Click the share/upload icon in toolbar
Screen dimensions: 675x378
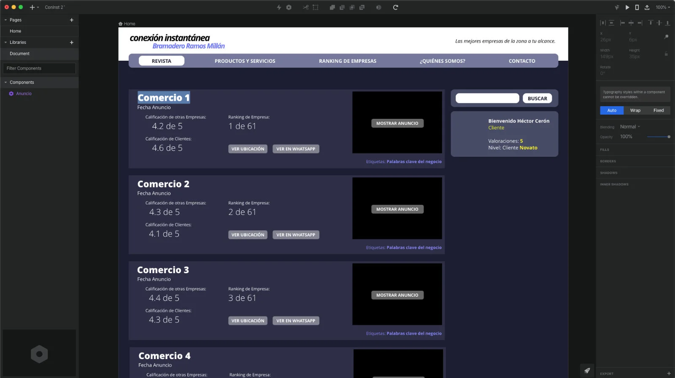tap(647, 7)
